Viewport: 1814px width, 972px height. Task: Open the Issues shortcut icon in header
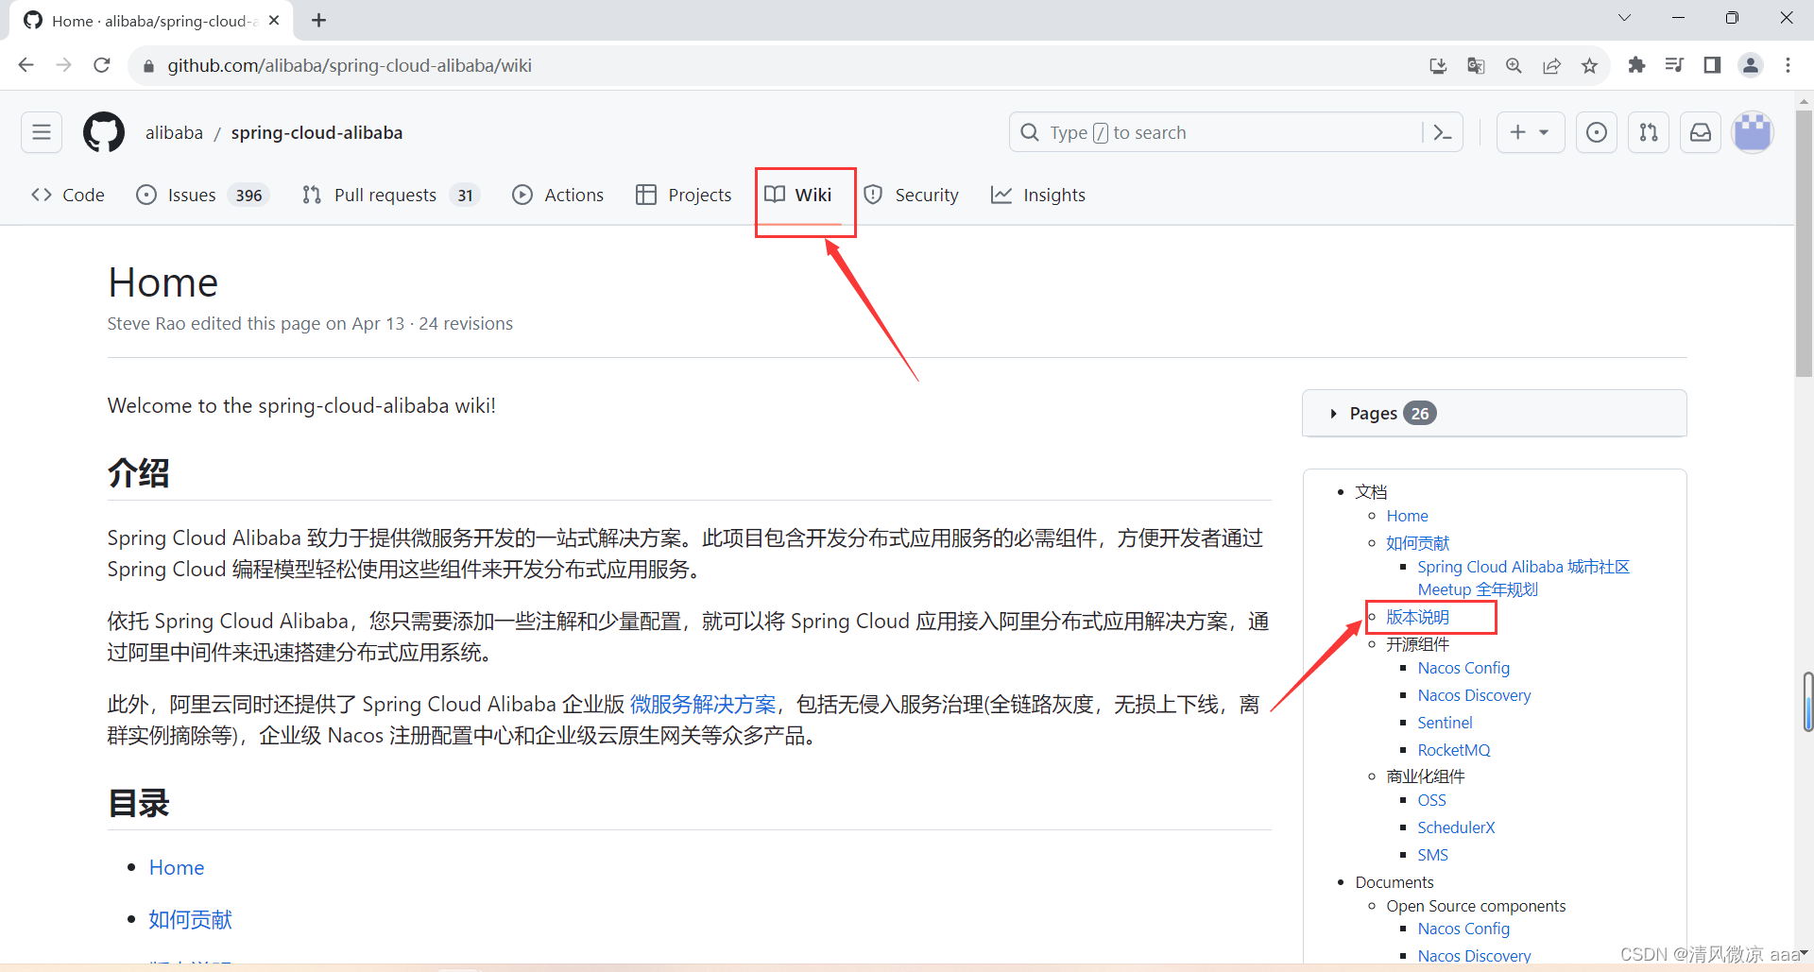point(1597,132)
